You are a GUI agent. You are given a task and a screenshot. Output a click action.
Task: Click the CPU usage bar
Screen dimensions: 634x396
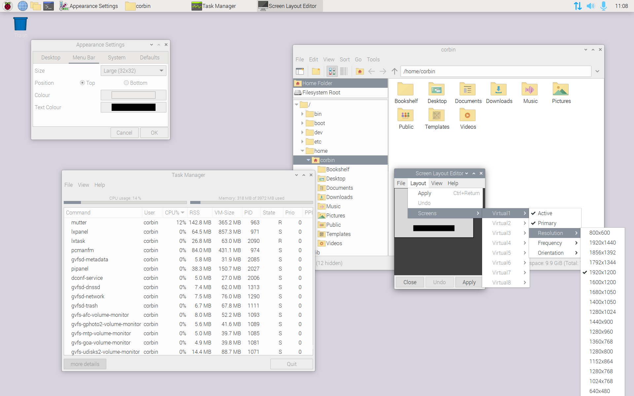point(125,202)
